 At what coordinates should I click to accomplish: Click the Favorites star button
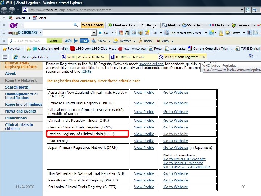12,49
